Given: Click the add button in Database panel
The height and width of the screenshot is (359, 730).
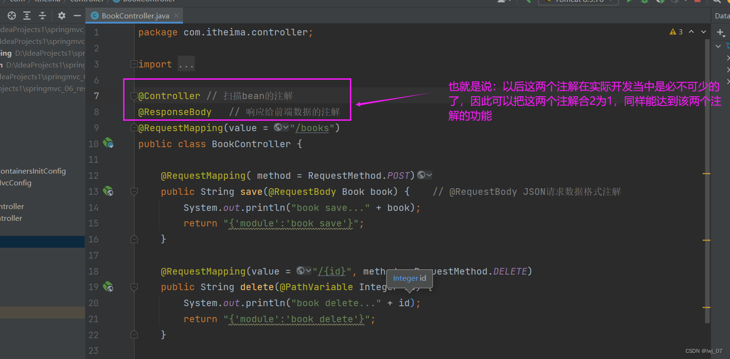Looking at the screenshot, I should click(x=720, y=32).
